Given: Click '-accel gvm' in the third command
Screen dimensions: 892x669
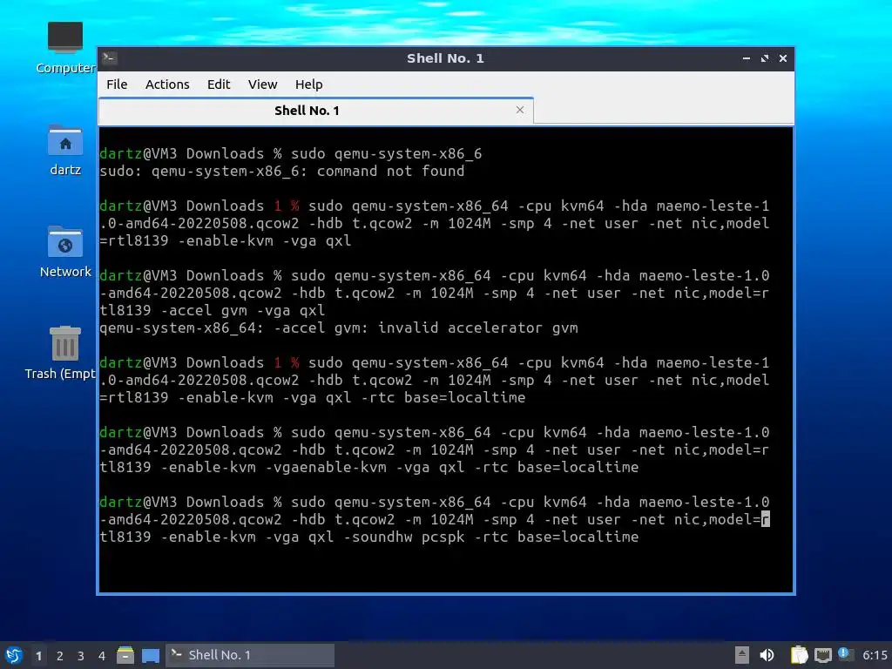Looking at the screenshot, I should coord(204,311).
